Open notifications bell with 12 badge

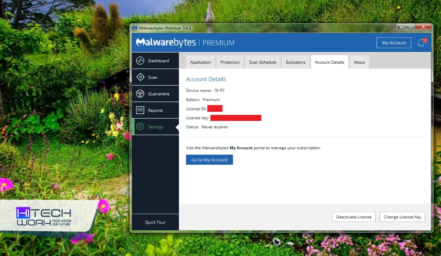tap(422, 43)
